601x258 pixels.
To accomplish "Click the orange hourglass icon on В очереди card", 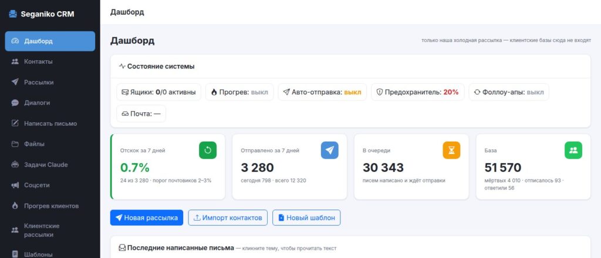I will pos(451,150).
